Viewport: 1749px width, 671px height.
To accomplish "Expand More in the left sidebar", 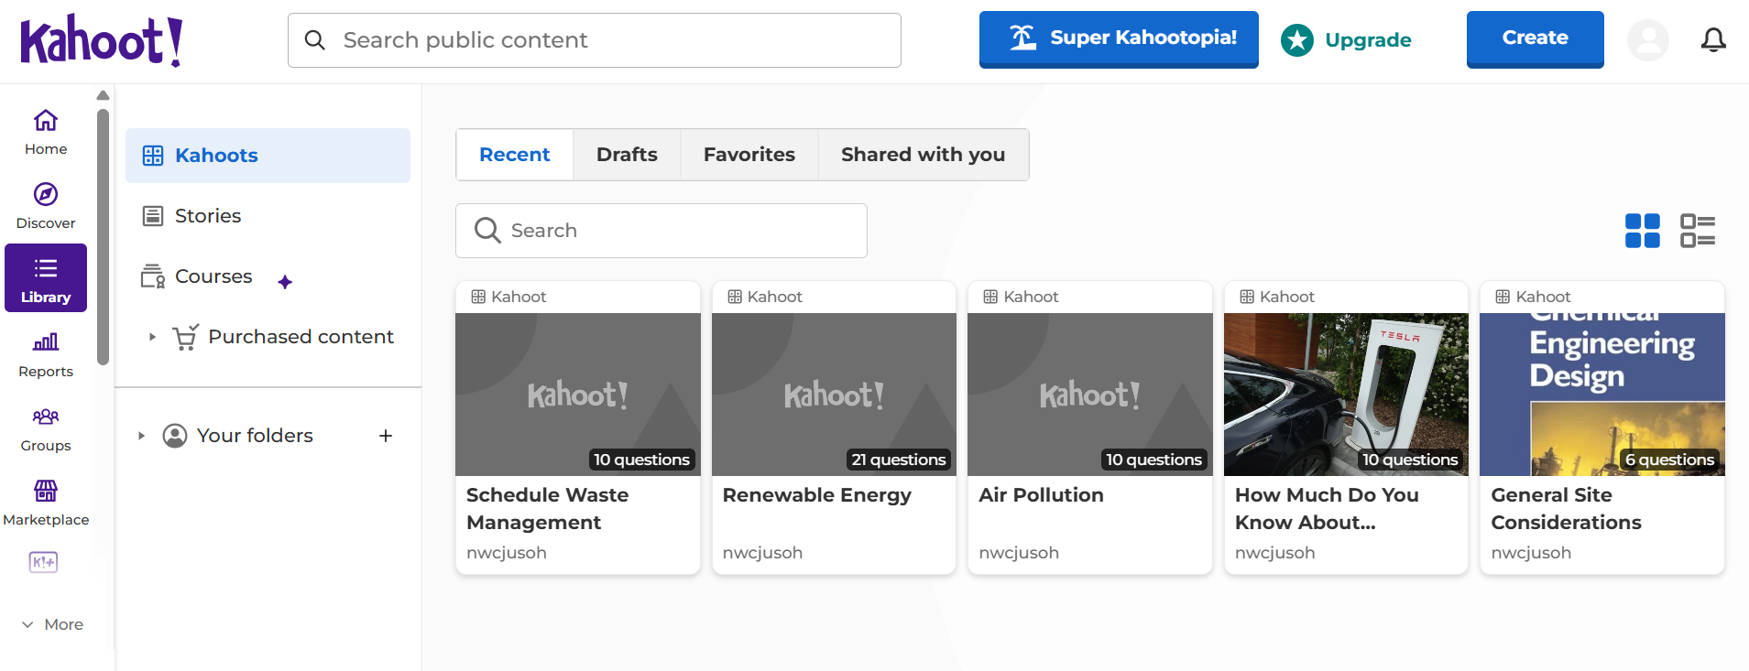I will 52,624.
